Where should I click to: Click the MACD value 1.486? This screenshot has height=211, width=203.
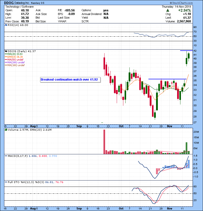point(33,156)
